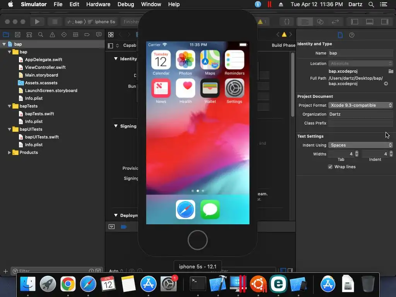Show the Find navigator
The width and height of the screenshot is (396, 297).
40,34
